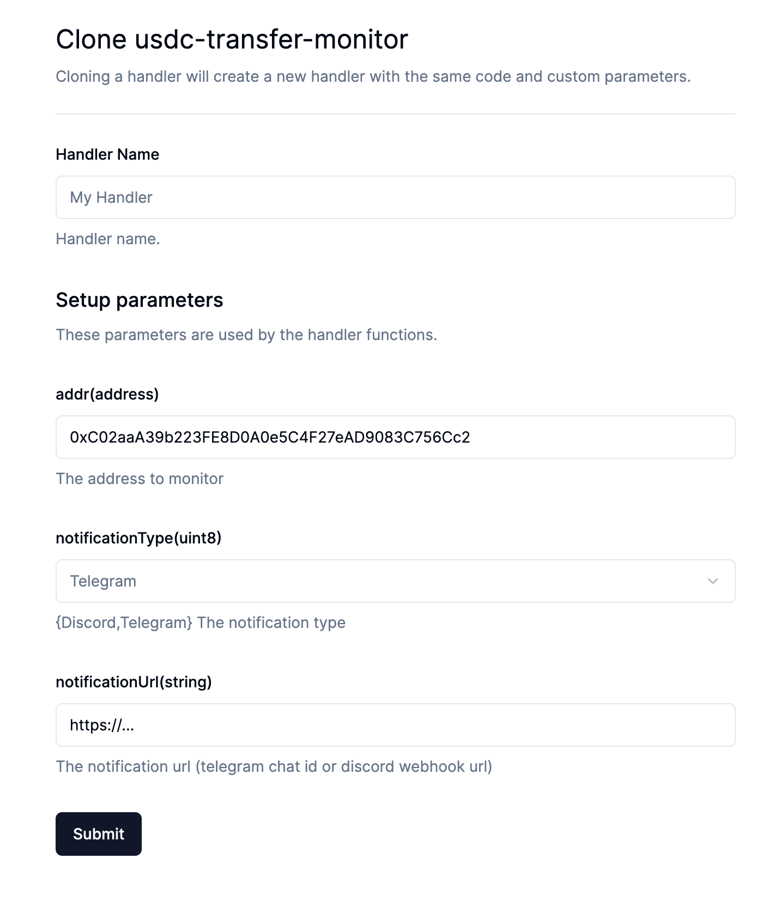Viewport: 762px width, 919px height.
Task: Click 'The address to monitor' hint
Action: pos(140,479)
